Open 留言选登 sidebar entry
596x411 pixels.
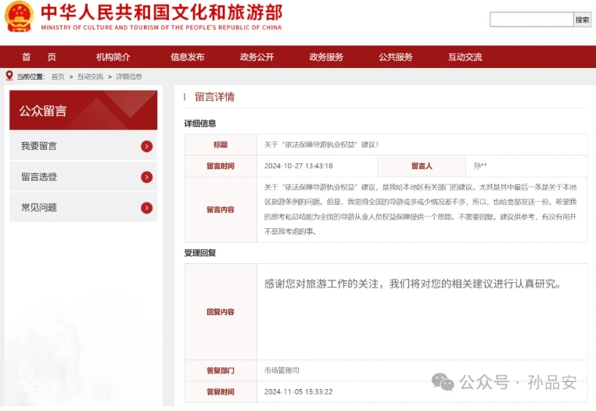pos(39,177)
